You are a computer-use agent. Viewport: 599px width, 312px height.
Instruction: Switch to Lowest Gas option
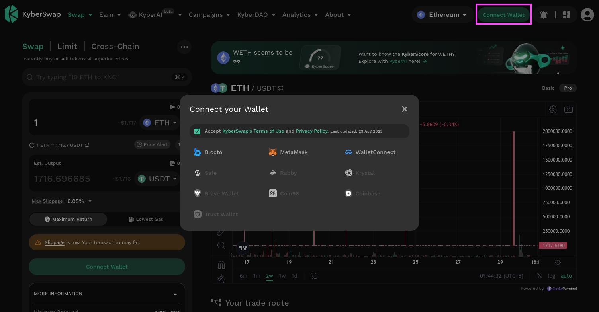pos(146,219)
